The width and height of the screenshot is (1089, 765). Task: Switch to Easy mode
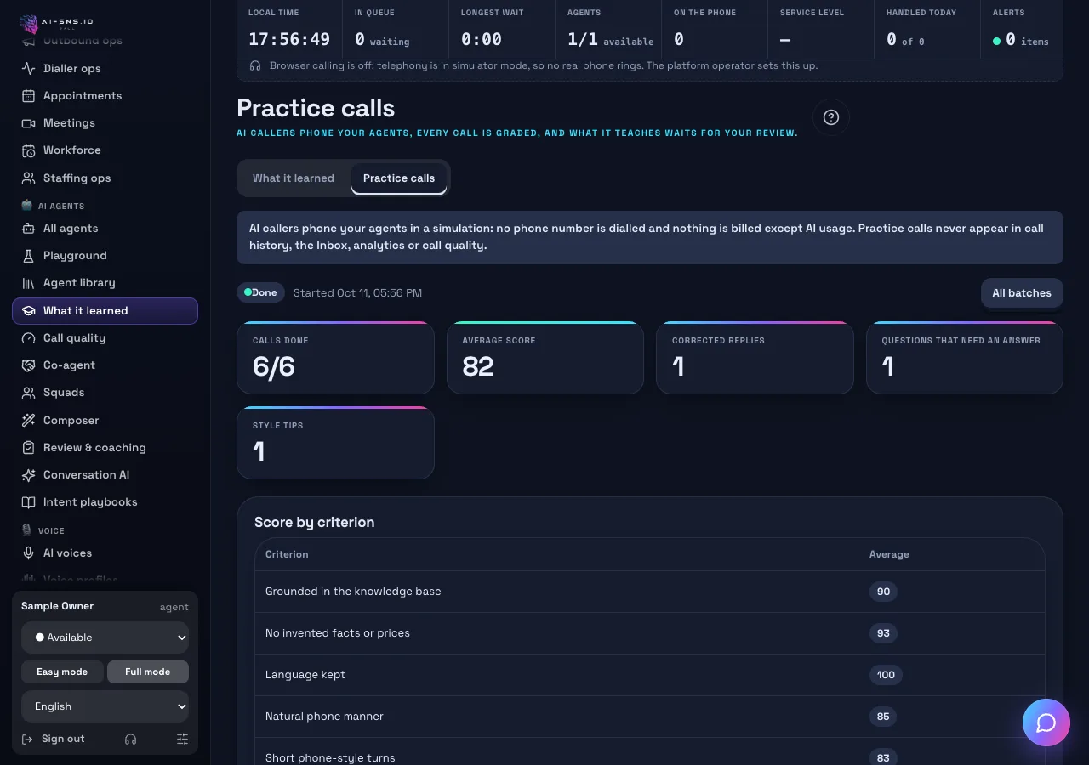[62, 671]
